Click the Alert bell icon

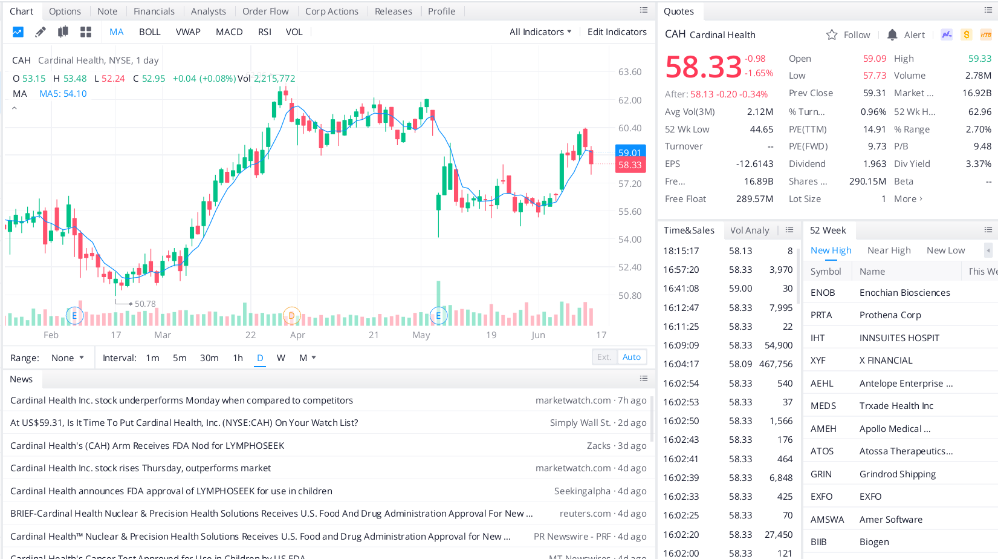pos(892,35)
